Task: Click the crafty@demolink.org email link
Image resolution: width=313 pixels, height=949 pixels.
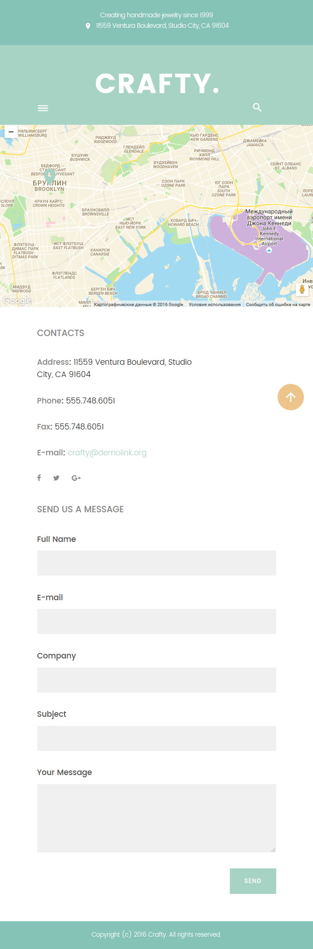Action: [x=107, y=453]
